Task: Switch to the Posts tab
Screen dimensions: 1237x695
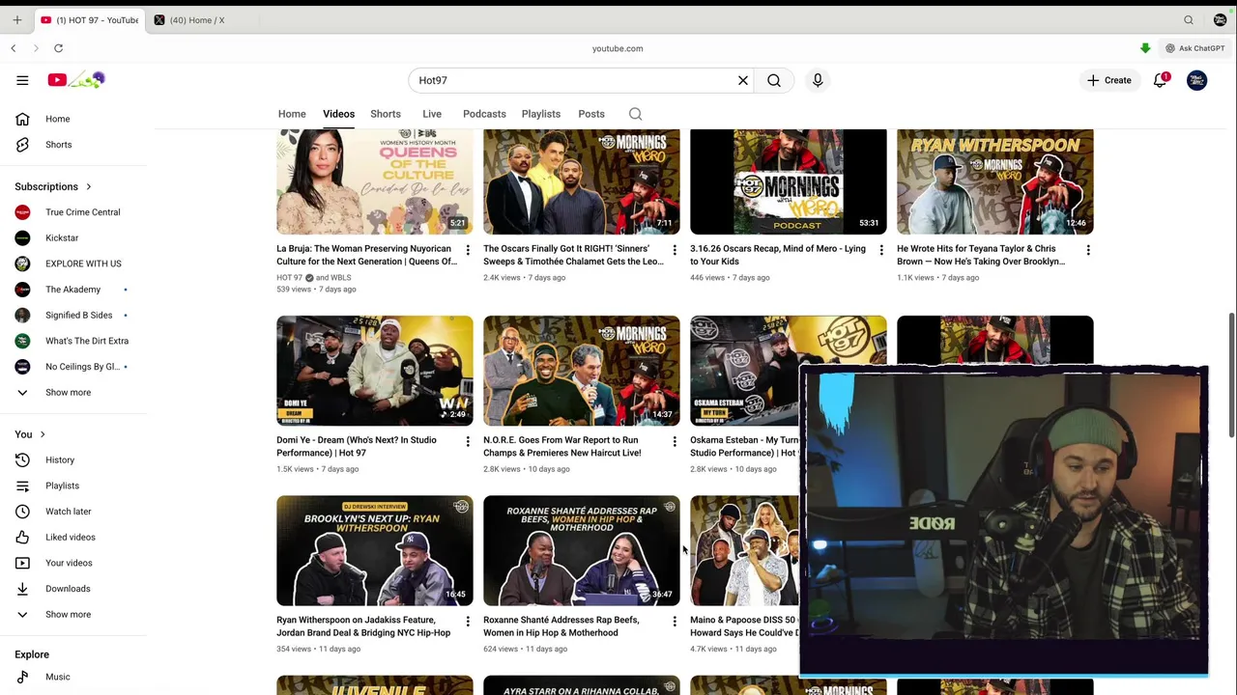Action: [x=591, y=114]
